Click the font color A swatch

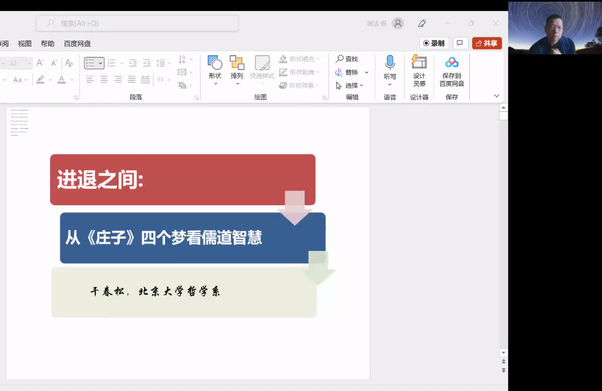(61, 80)
